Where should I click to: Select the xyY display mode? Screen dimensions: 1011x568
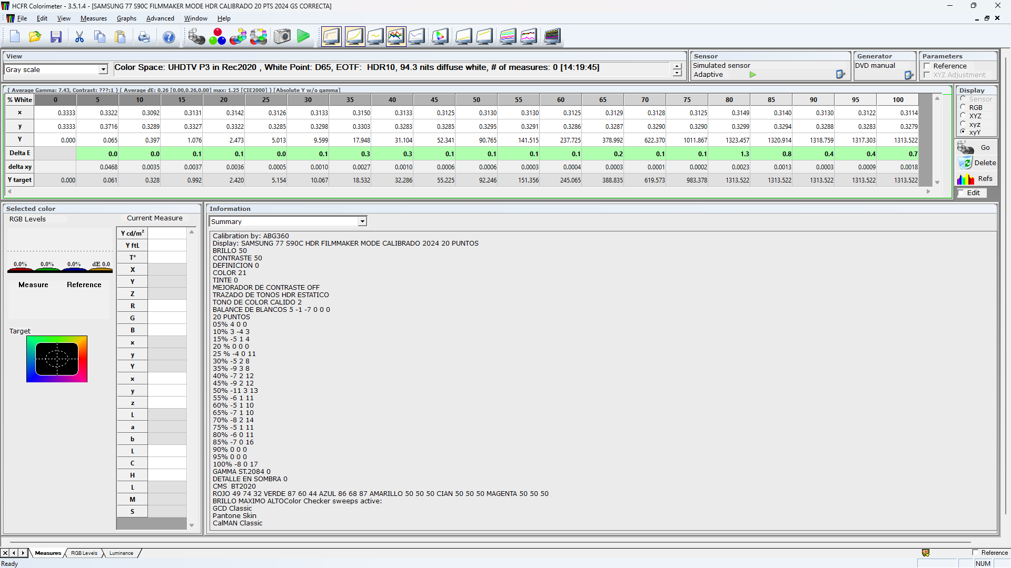click(x=963, y=133)
